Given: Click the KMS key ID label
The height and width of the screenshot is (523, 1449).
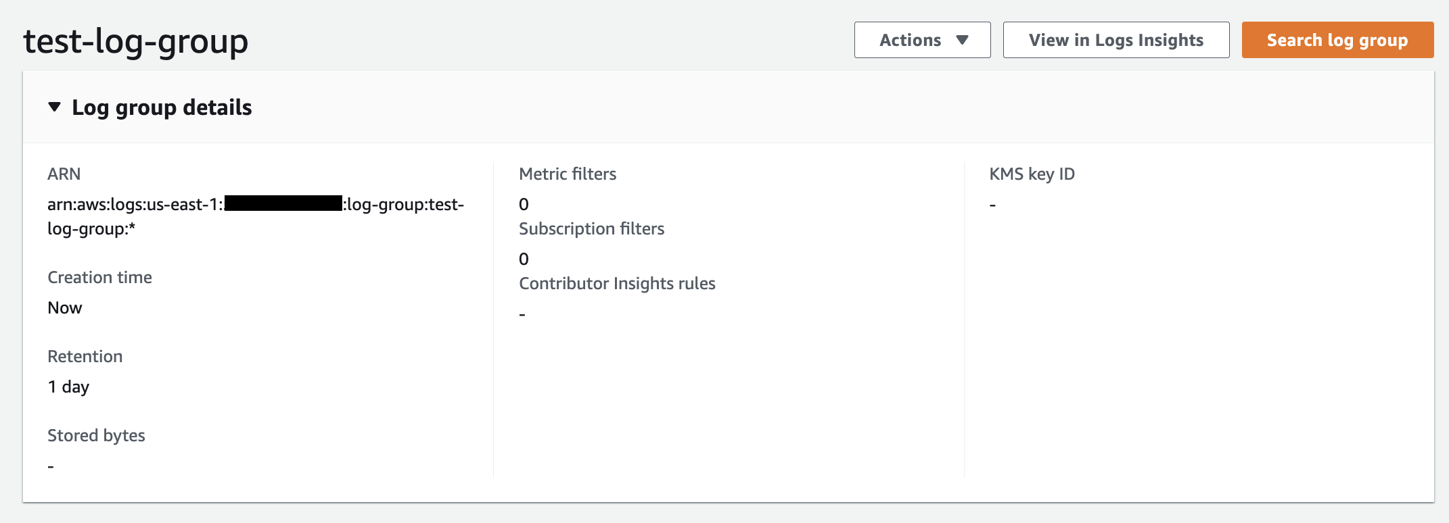Looking at the screenshot, I should (x=1032, y=174).
